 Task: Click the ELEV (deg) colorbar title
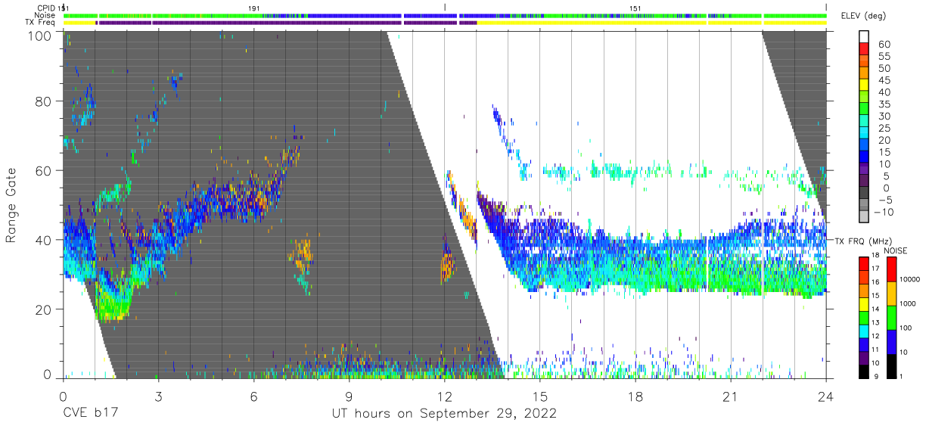point(864,16)
